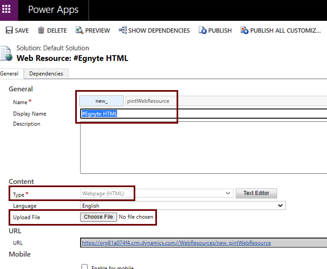This screenshot has width=327, height=269.
Task: Click the web resource globe page icon
Action: point(5,54)
